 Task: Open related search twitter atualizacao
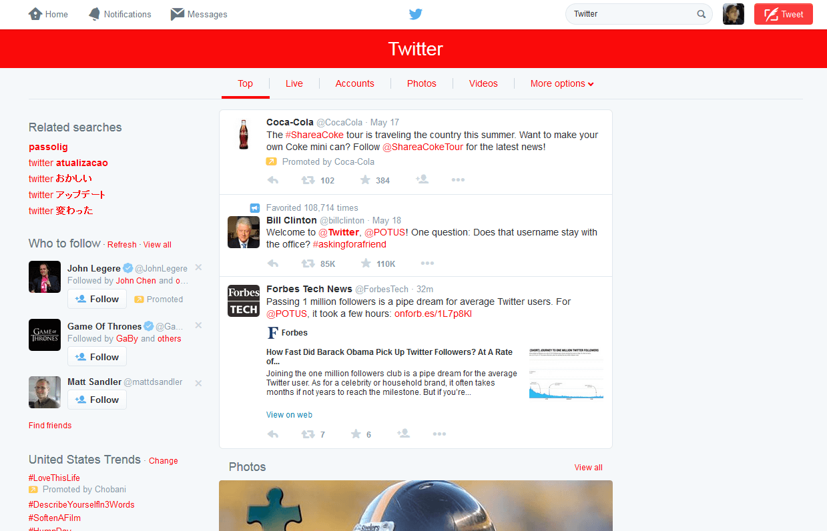tap(68, 163)
